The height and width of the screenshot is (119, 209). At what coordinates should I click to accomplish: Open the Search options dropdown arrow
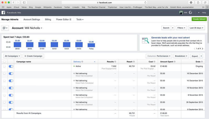[x=173, y=28]
